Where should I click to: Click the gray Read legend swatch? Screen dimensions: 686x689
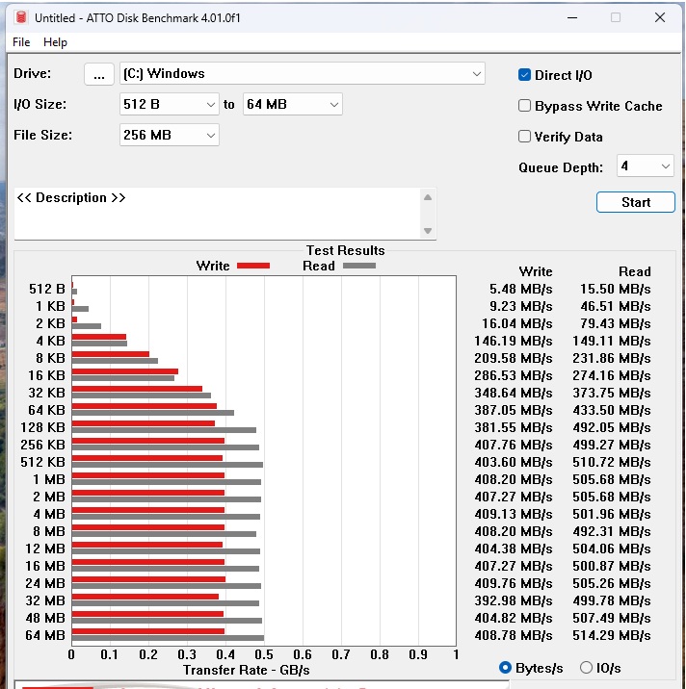coord(359,266)
